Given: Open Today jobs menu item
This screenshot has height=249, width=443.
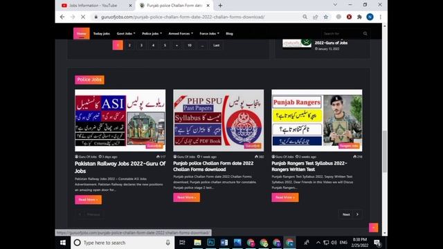Looking at the screenshot, I should click(102, 34).
